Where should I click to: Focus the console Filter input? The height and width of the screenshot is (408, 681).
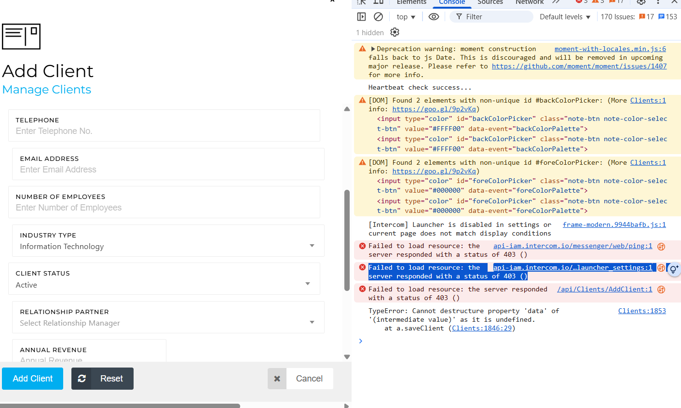(491, 17)
